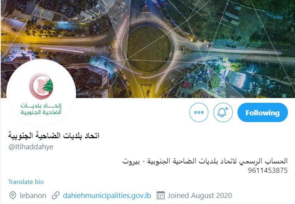The image size is (295, 204).
Task: Click the lebanon location text
Action: 33,195
